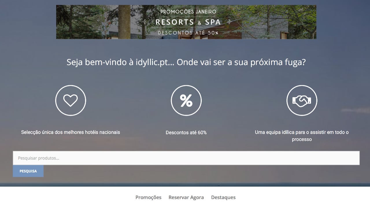Open the Reservar Agora menu item
This screenshot has height=208, width=370.
(186, 197)
